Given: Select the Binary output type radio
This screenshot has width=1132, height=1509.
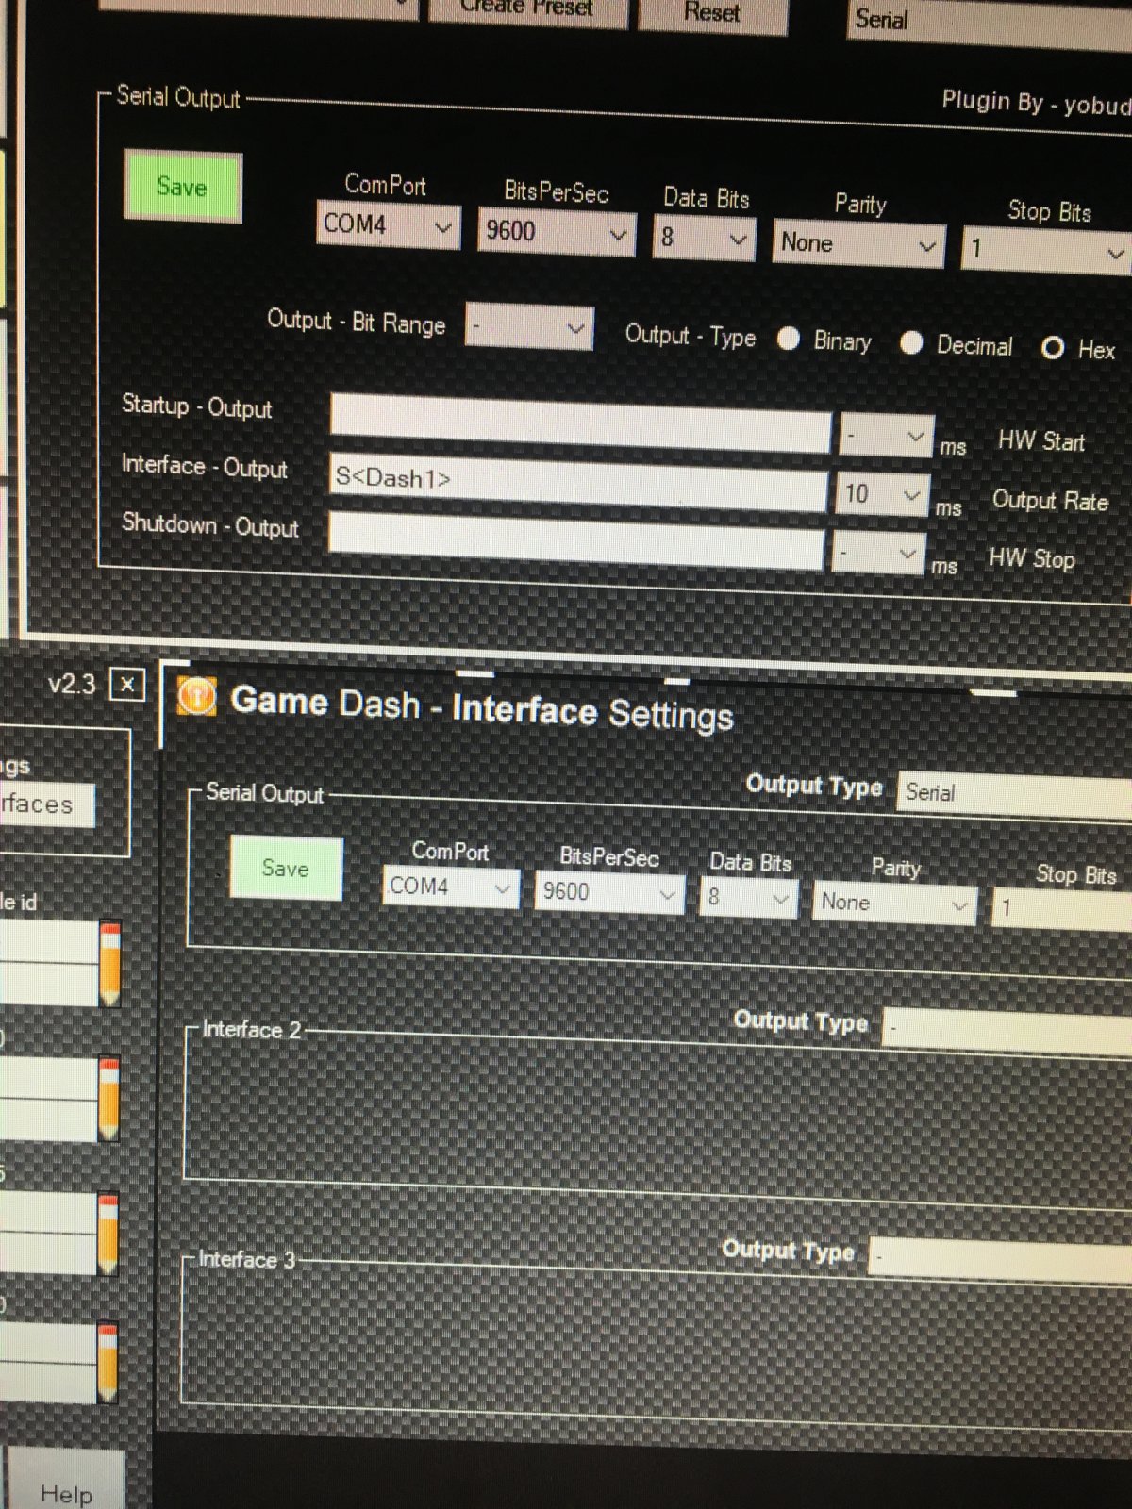Looking at the screenshot, I should click(x=789, y=340).
